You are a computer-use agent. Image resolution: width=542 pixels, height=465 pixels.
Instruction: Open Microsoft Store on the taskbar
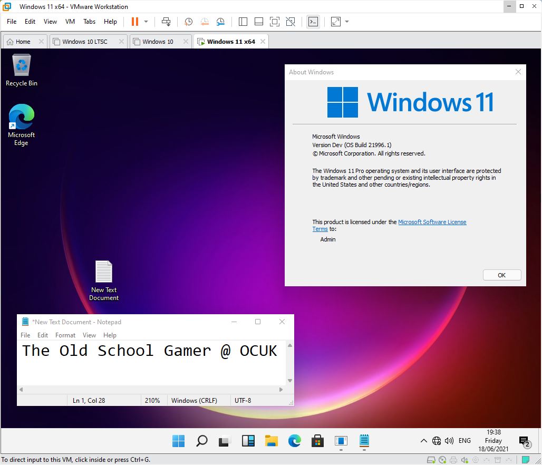click(317, 441)
